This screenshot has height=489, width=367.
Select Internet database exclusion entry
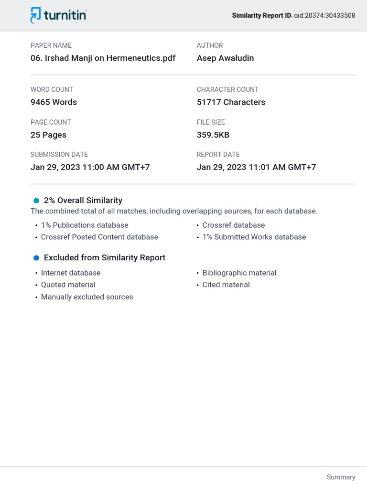coord(71,273)
